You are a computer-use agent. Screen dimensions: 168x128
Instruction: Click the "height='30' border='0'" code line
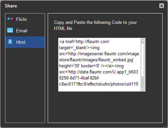[91, 66]
